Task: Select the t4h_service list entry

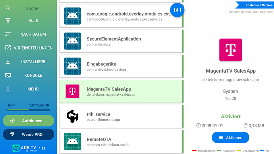Action: 122,116
